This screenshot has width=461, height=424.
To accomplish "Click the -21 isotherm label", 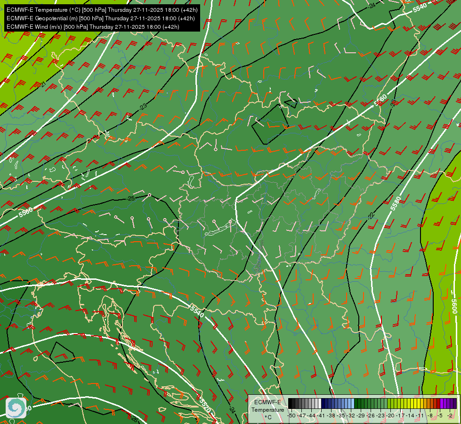I will tap(43, 84).
